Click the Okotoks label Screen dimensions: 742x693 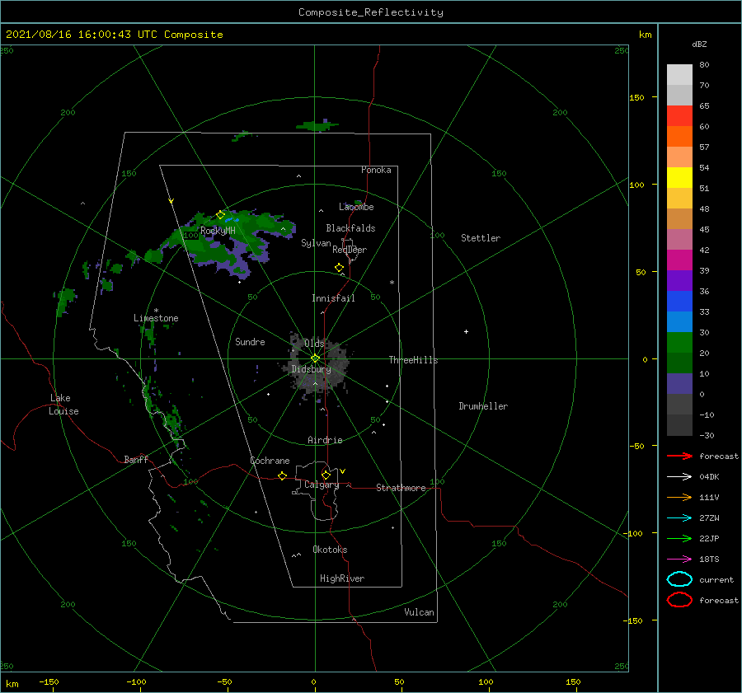coord(330,550)
